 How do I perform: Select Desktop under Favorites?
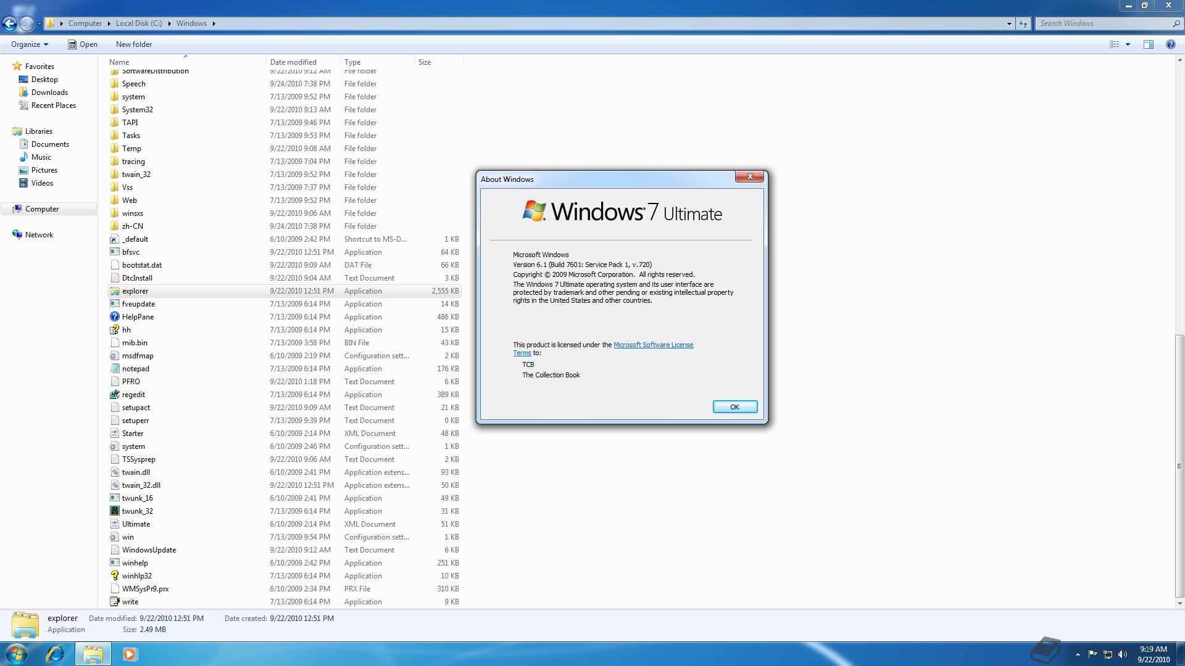[x=44, y=80]
